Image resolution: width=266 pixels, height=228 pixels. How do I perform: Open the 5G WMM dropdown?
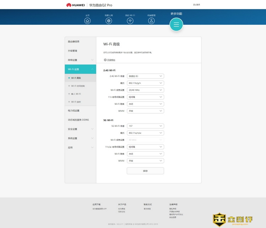pos(145,161)
